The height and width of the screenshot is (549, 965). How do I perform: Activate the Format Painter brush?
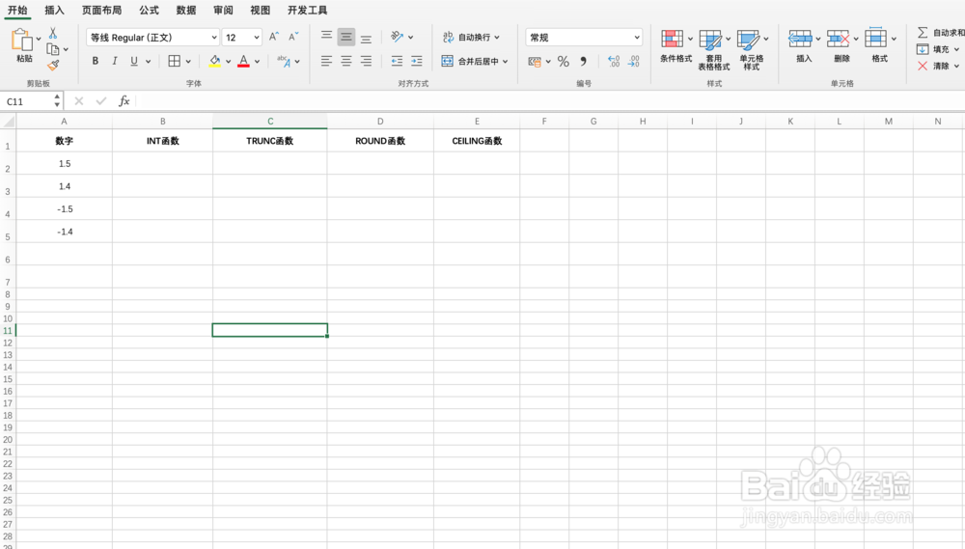point(53,64)
